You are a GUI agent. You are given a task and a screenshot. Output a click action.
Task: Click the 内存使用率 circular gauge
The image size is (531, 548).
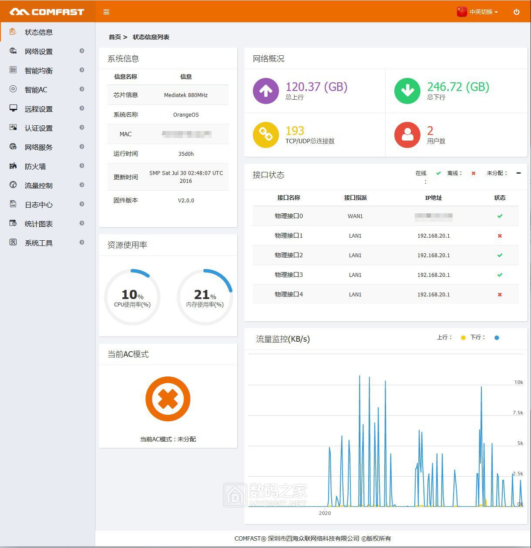(x=205, y=297)
